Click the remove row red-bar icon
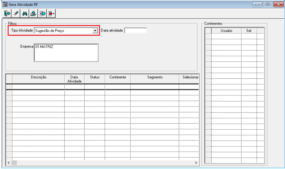 pyautogui.click(x=51, y=13)
